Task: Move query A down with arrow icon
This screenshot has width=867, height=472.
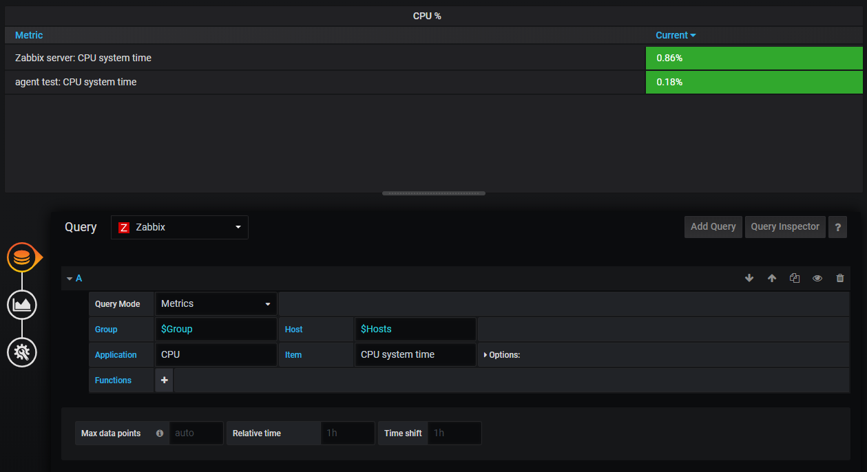Action: pyautogui.click(x=749, y=278)
